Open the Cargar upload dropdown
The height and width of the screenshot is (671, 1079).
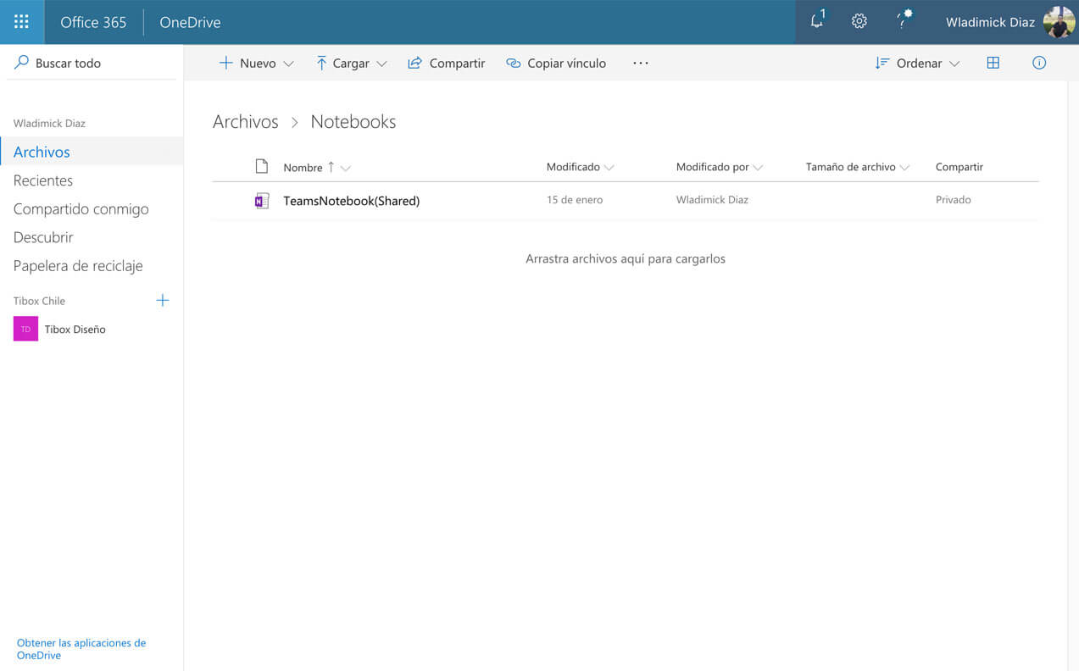coord(351,64)
